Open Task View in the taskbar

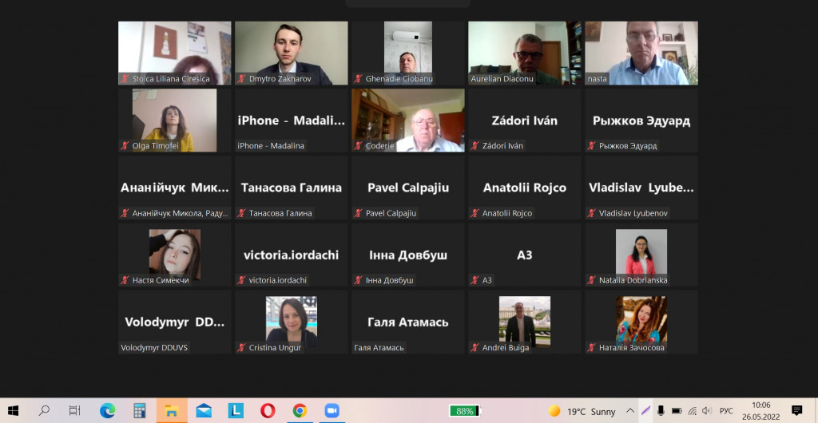coord(76,410)
